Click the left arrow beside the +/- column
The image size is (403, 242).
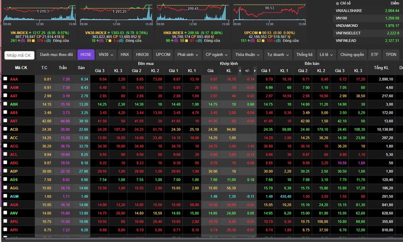[x=240, y=71]
